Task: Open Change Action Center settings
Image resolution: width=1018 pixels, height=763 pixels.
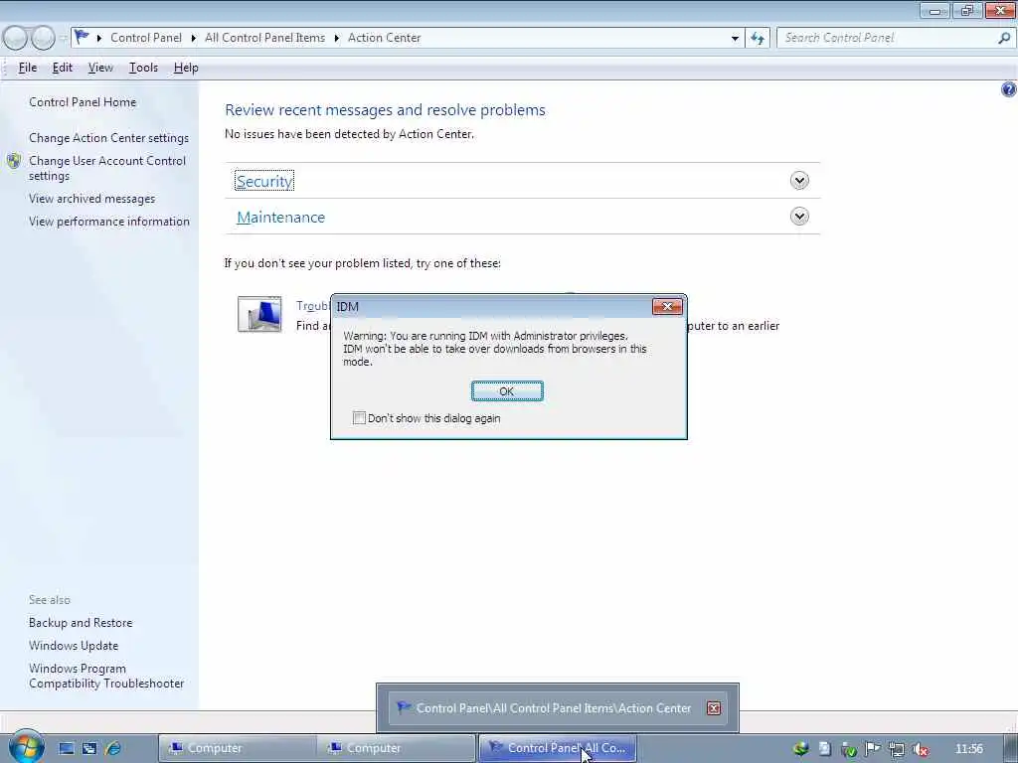Action: point(108,137)
